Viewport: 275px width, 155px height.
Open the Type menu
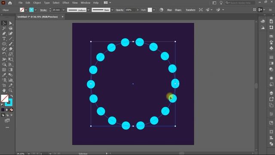[x=47, y=3]
